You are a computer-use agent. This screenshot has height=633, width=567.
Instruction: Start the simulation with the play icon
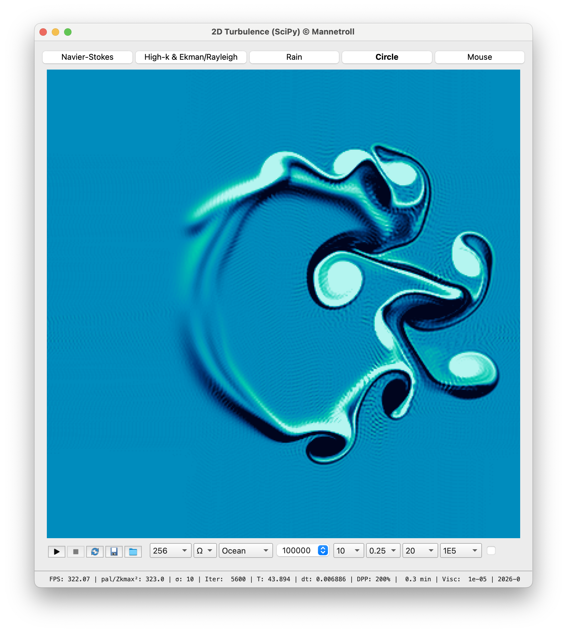tap(56, 551)
